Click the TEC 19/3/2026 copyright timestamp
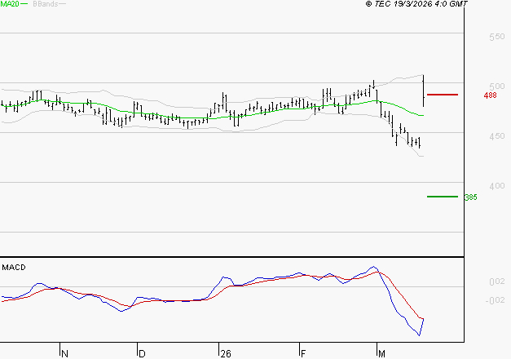511x359 pixels. pos(416,4)
